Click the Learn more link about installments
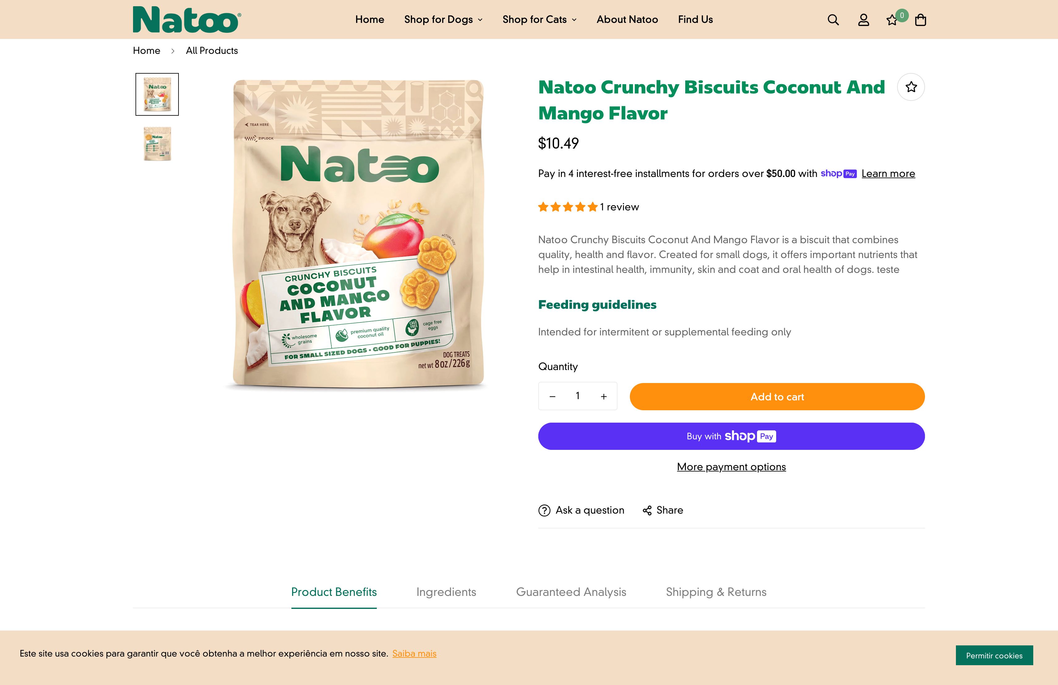Image resolution: width=1058 pixels, height=685 pixels. pos(888,174)
